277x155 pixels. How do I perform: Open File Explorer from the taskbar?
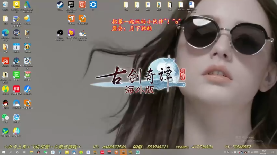32,152
